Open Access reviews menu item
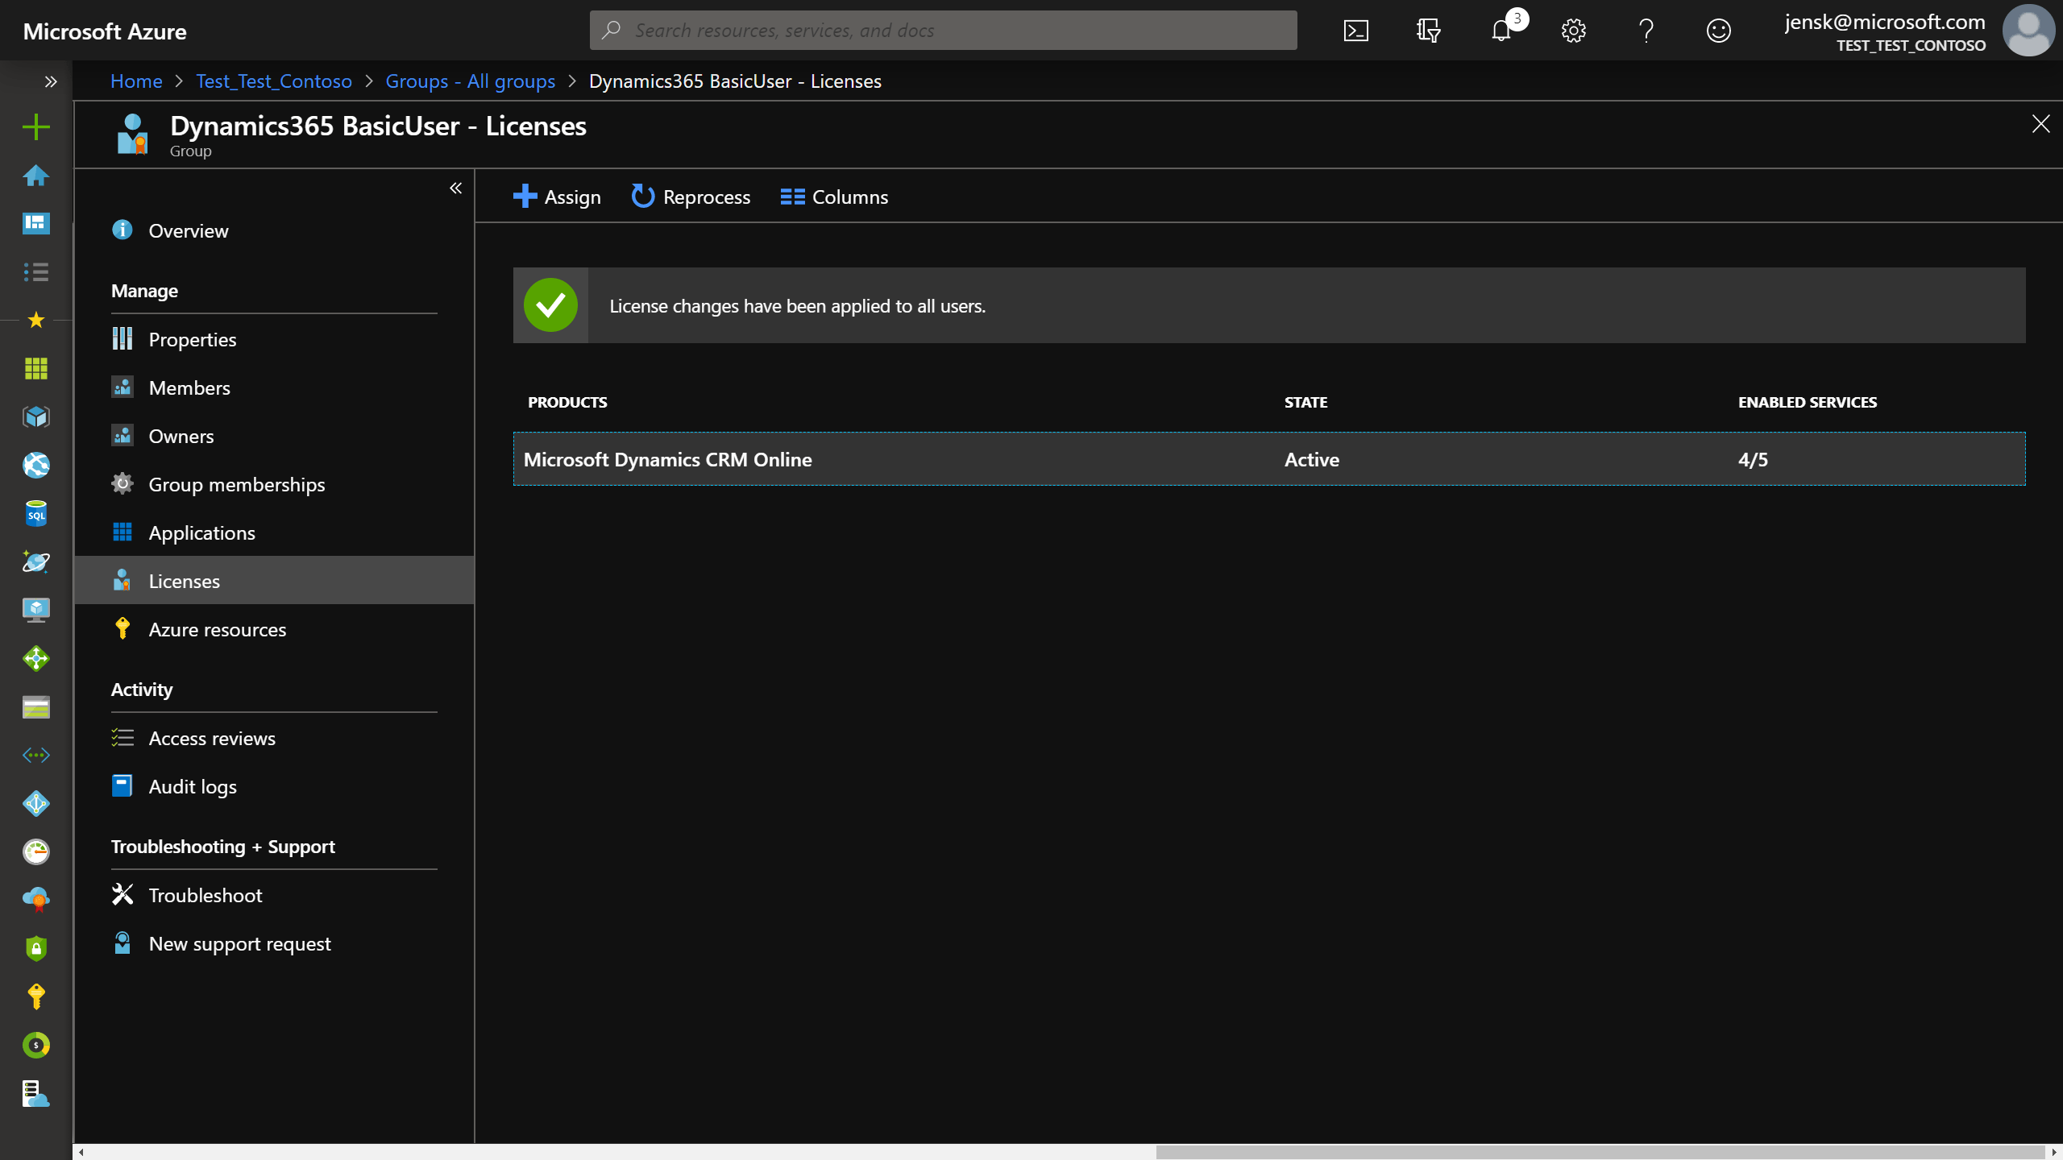This screenshot has width=2063, height=1160. (274, 738)
